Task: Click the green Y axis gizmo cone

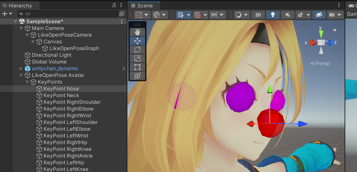Action: click(x=321, y=34)
